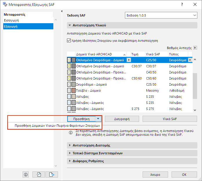The image size is (202, 181).
Task: Confirm with the OK button
Action: 184,175
